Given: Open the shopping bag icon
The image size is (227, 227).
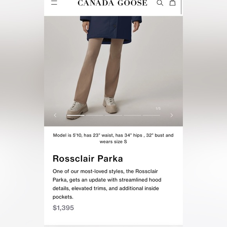Looking at the screenshot, I should pyautogui.click(x=173, y=3).
